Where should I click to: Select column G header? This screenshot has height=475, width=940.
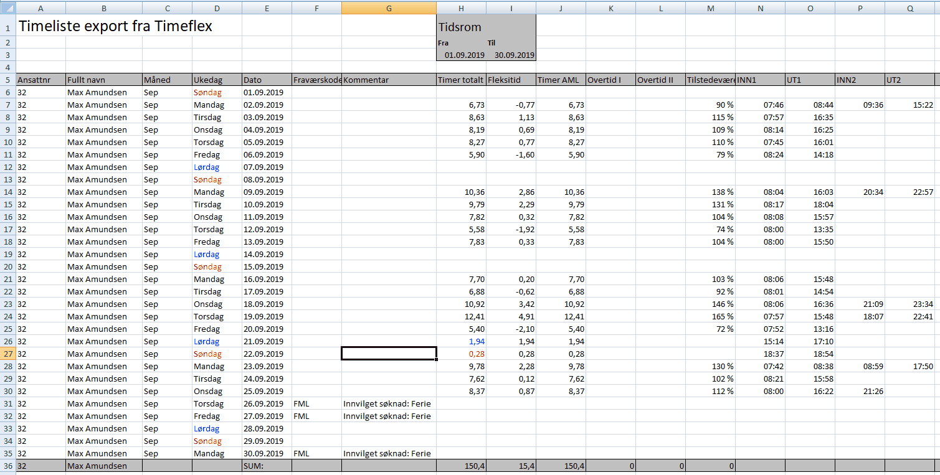(389, 7)
